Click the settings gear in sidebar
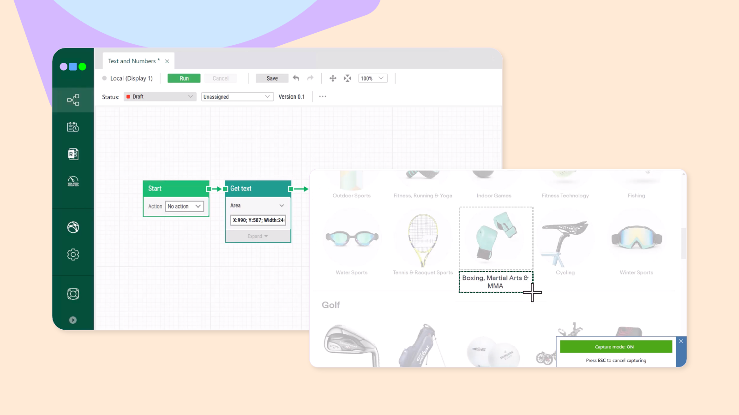The width and height of the screenshot is (739, 415). point(73,255)
